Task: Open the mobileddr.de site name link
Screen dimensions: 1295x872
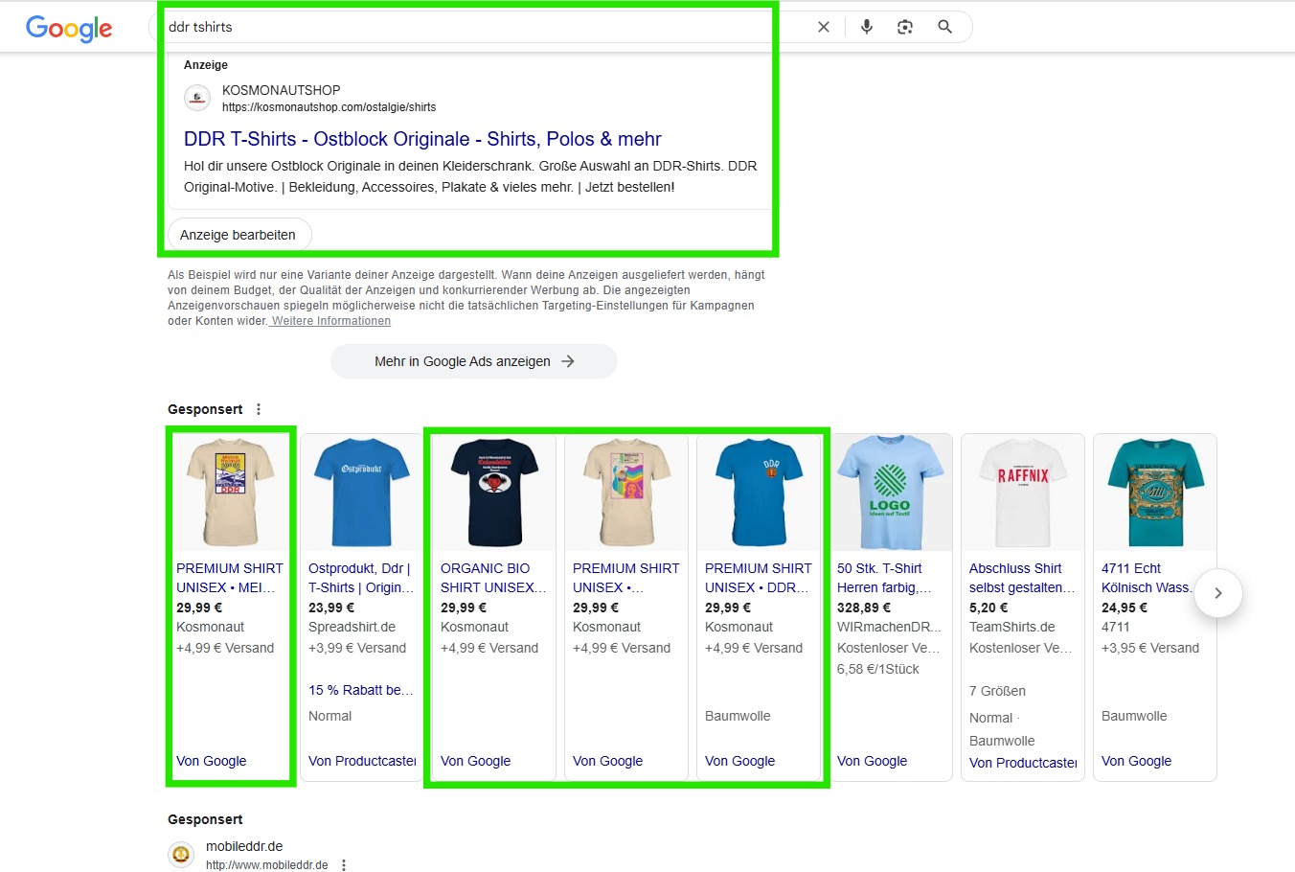Action: 244,846
